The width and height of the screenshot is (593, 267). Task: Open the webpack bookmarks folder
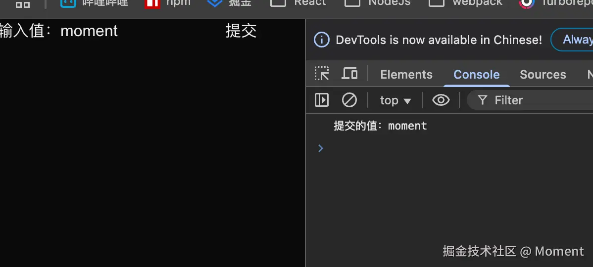coord(466,3)
